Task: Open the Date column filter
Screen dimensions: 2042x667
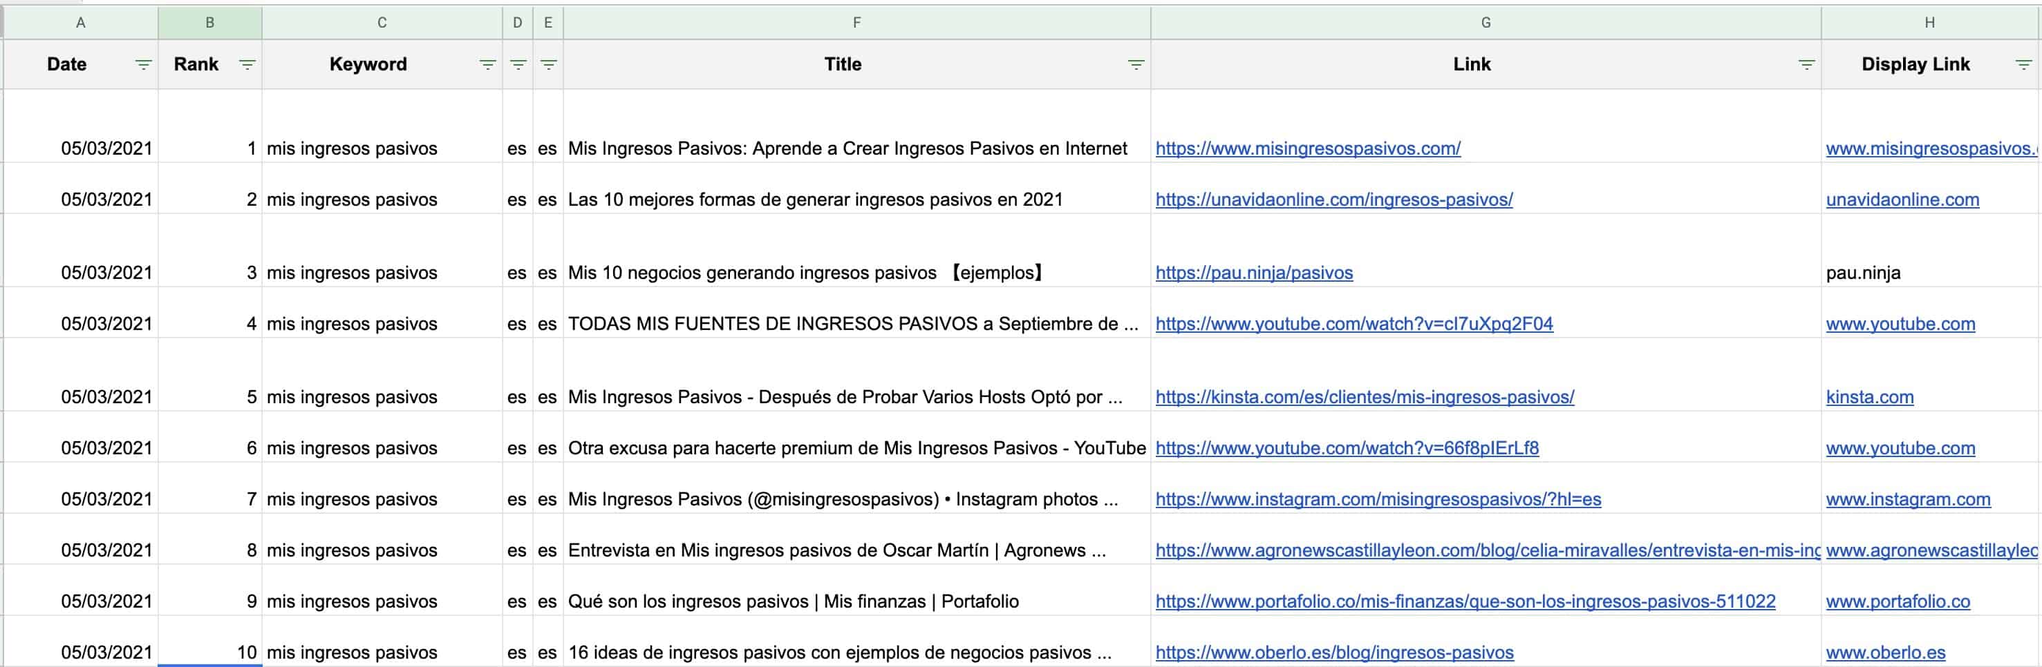Action: pyautogui.click(x=144, y=65)
